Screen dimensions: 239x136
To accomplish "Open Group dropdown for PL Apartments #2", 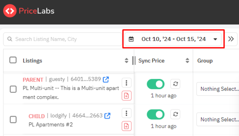I will (218, 119).
